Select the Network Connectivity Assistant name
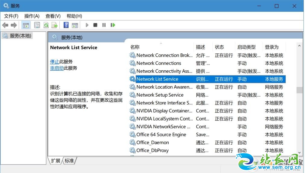 pos(164,71)
